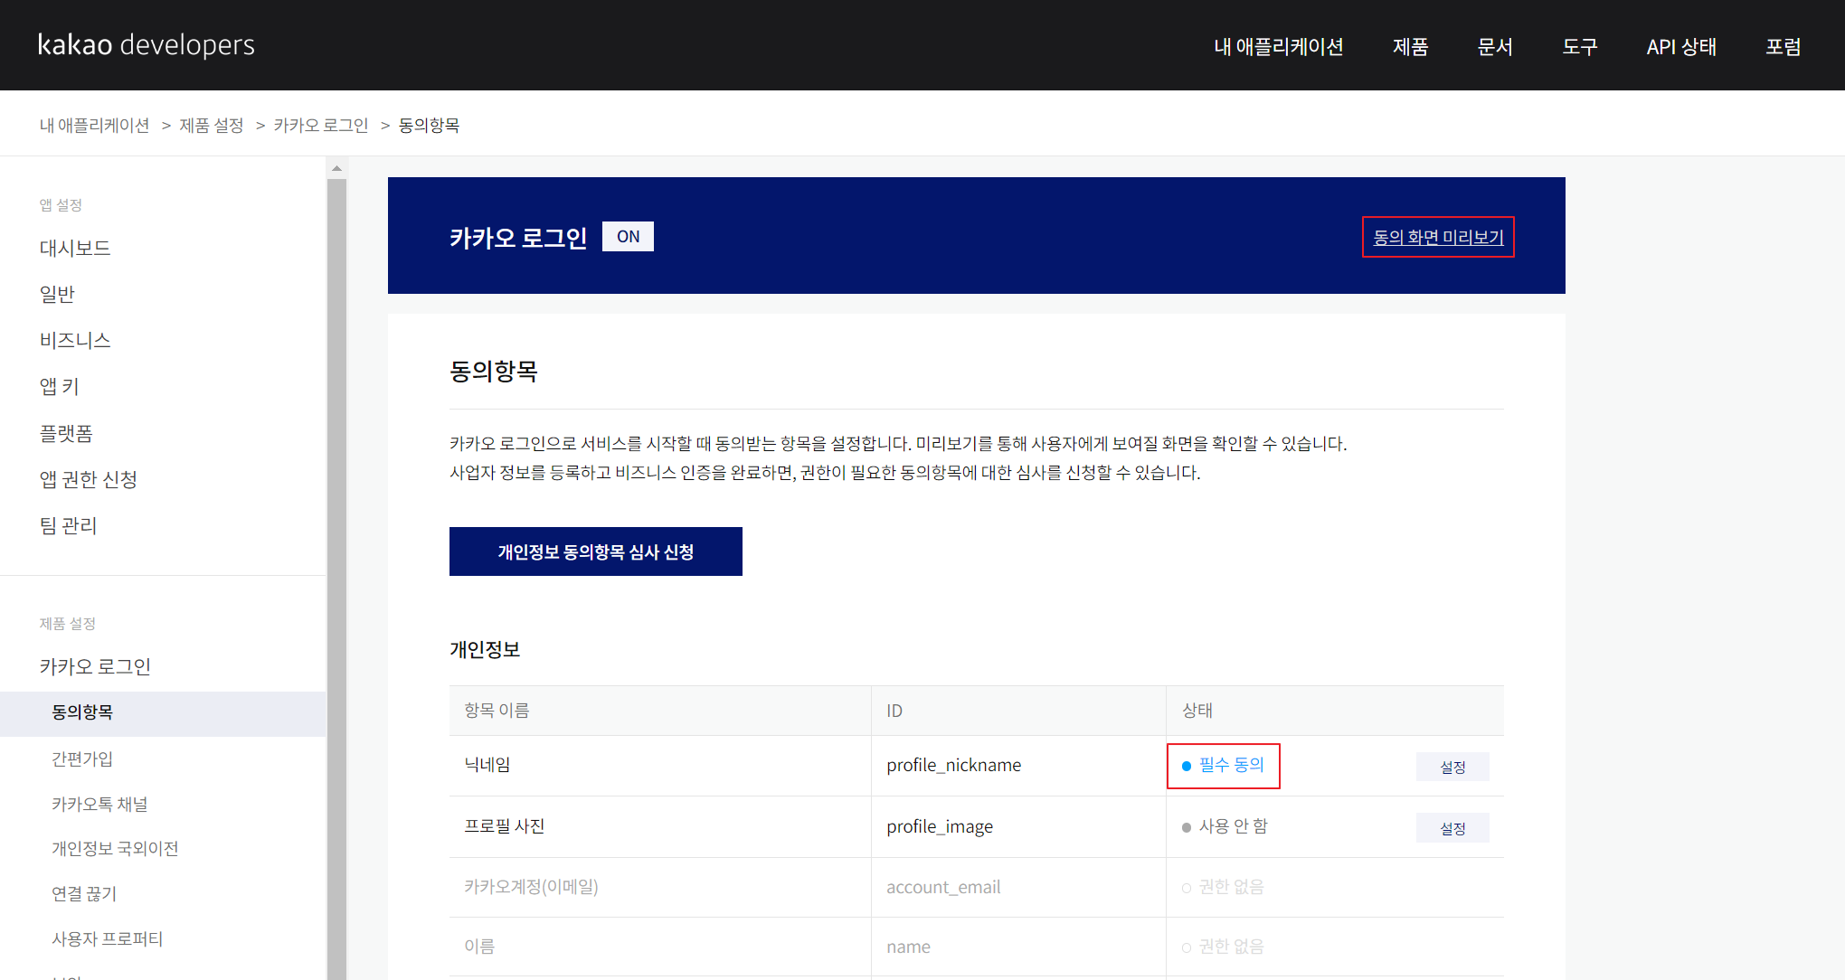Click 설정 button for 프로필 사진 row
The image size is (1845, 980).
pyautogui.click(x=1452, y=828)
